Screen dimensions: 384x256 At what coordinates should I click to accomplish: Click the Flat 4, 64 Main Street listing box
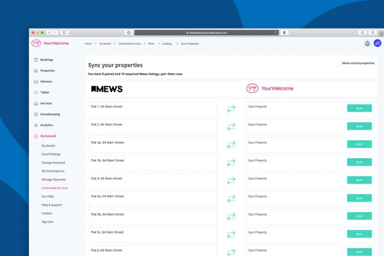click(x=151, y=181)
